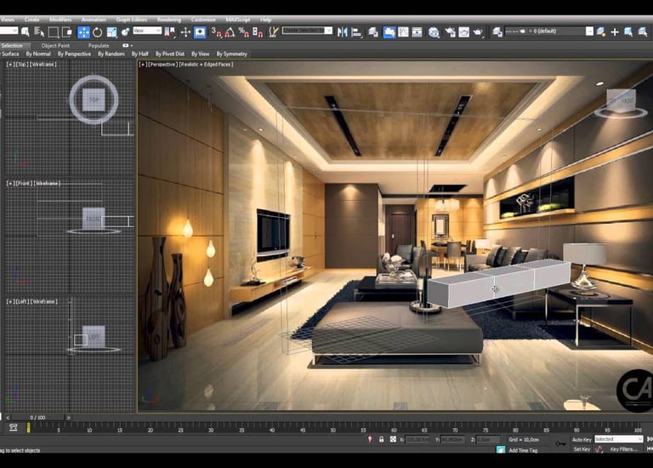Open the Key Filters dialog

[x=623, y=448]
